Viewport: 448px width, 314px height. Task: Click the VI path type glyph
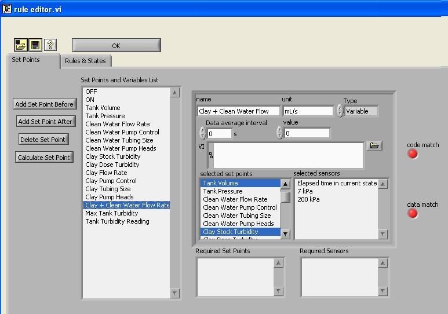click(211, 155)
